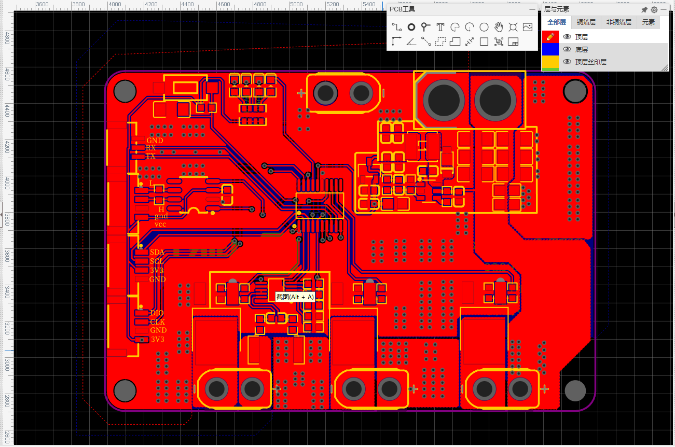The width and height of the screenshot is (675, 447).
Task: Select the TX silkscreen label
Action: (150, 156)
